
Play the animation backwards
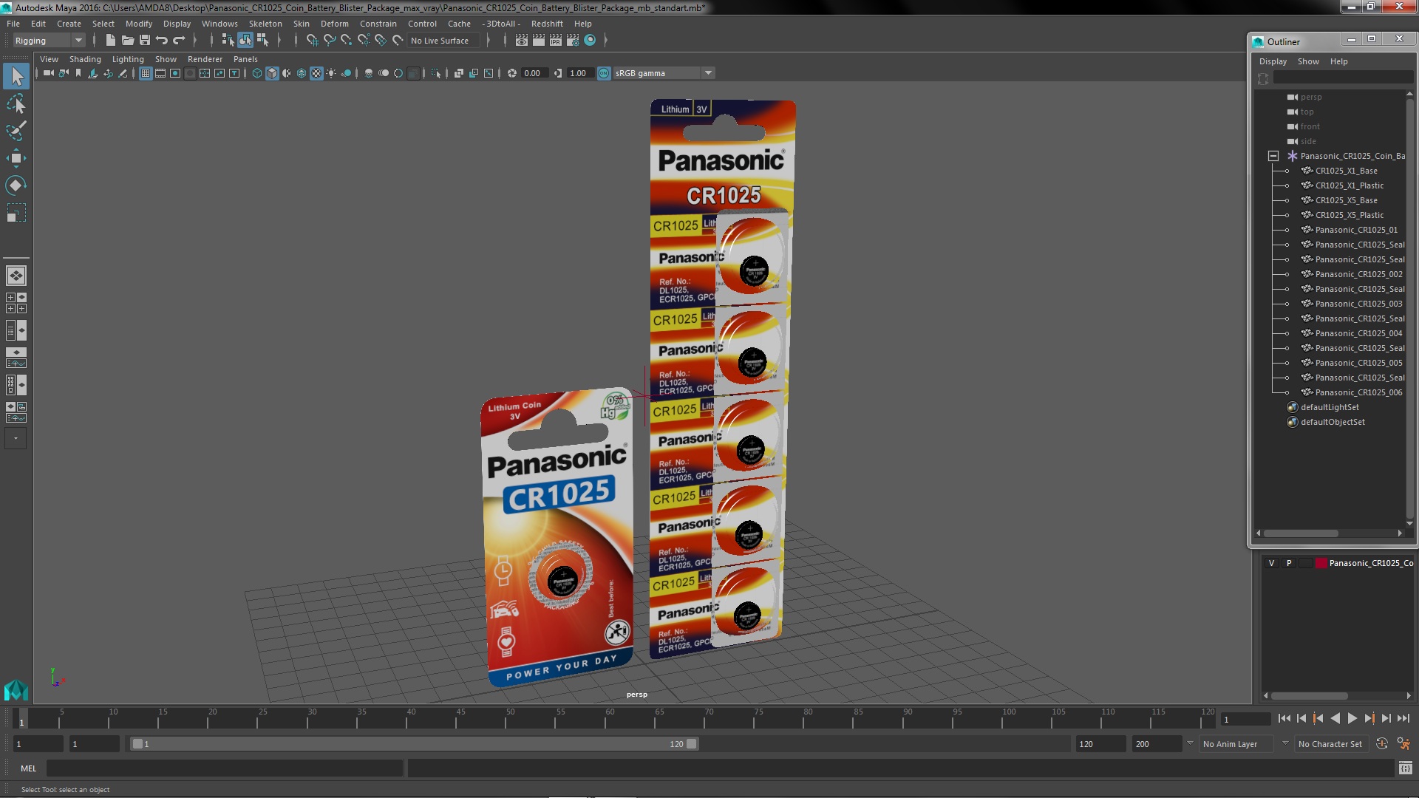1335,718
